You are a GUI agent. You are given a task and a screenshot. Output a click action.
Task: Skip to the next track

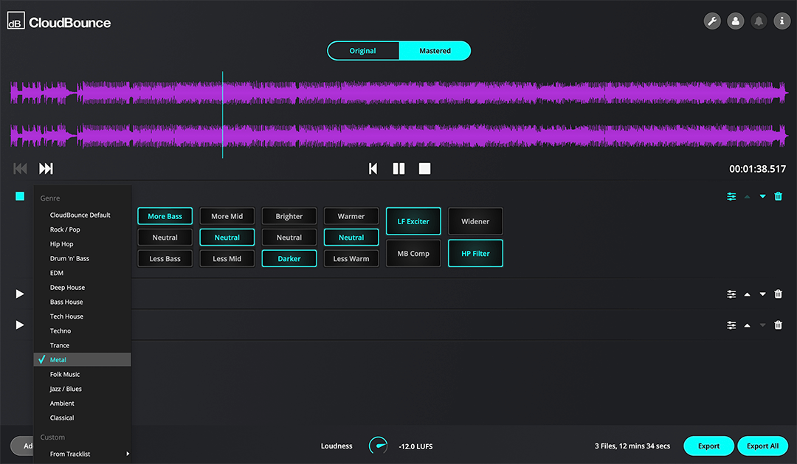pos(46,169)
